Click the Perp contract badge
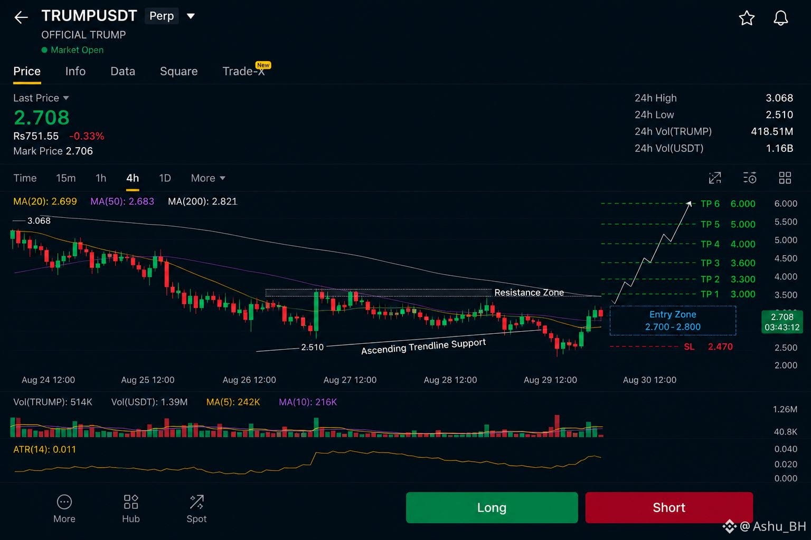Screen dimensions: 811x540 [162, 16]
